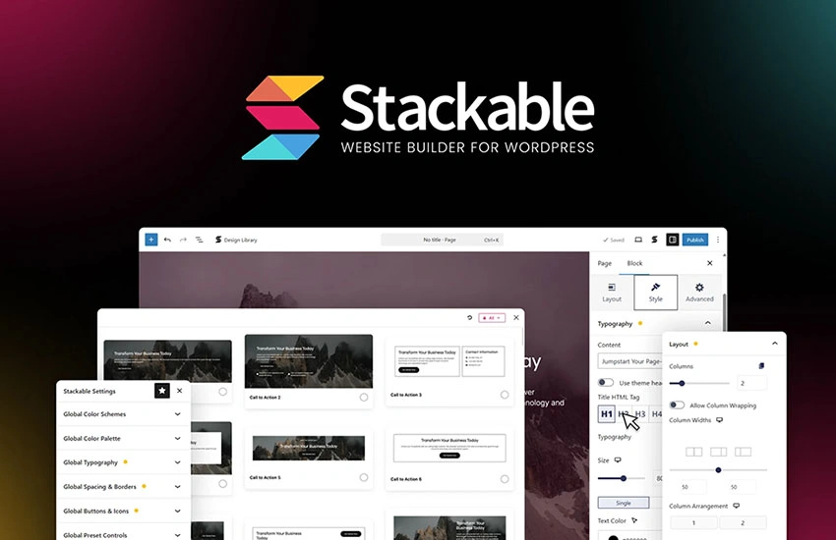This screenshot has width=836, height=540.
Task: Select the Layout block tab
Action: (612, 293)
